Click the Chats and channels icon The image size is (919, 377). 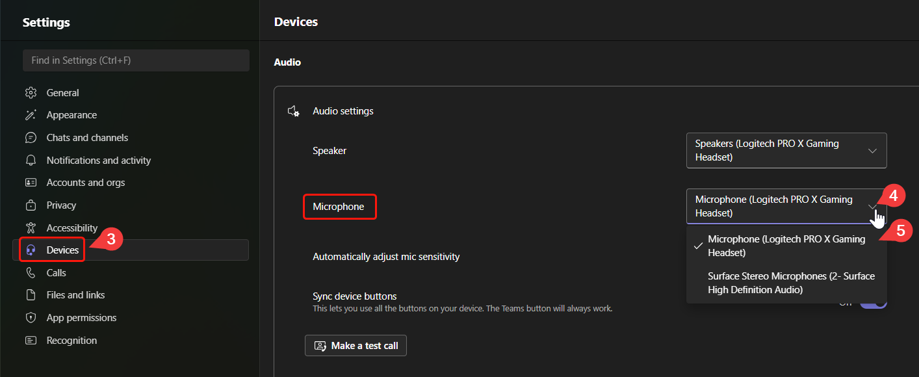click(31, 138)
